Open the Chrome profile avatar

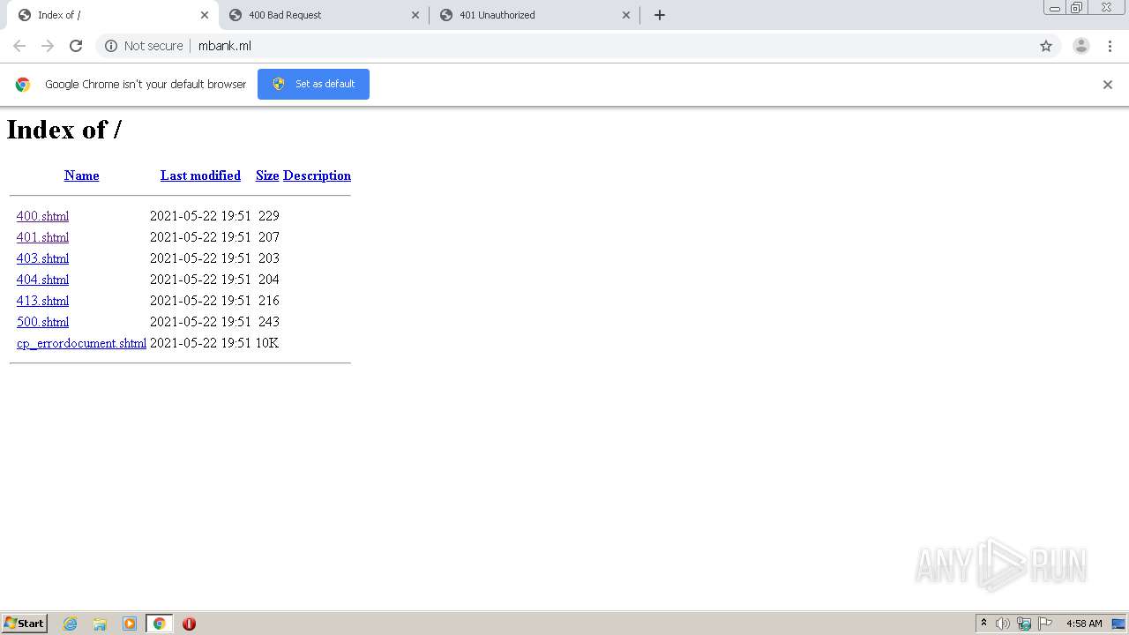point(1081,46)
